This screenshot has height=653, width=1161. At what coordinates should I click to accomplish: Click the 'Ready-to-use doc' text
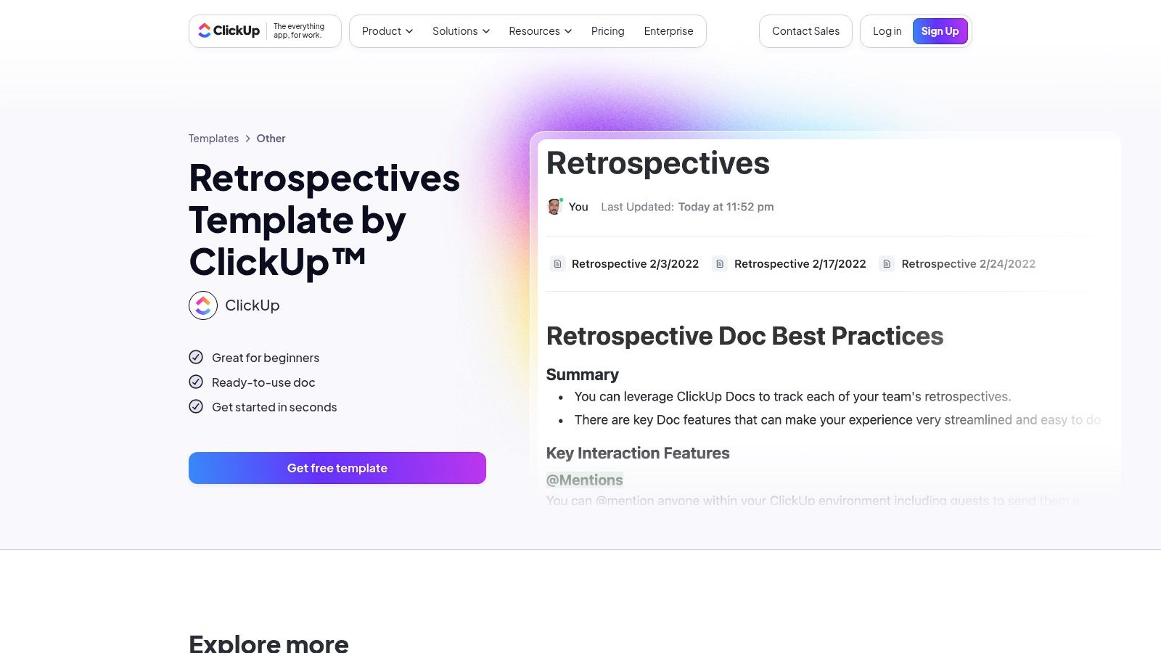(x=263, y=382)
